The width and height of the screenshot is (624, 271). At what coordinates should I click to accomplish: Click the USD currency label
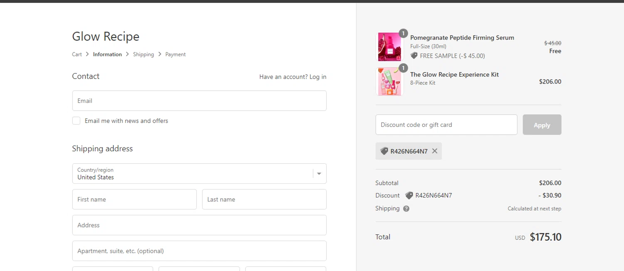520,238
